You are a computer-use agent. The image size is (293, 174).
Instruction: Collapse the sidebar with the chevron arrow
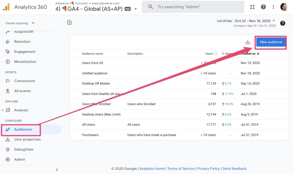[57, 170]
